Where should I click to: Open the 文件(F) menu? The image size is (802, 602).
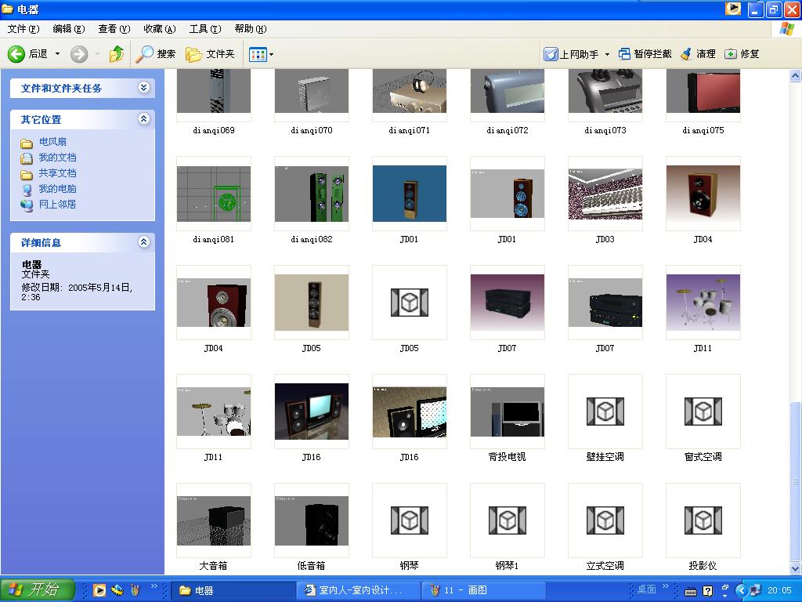point(23,29)
